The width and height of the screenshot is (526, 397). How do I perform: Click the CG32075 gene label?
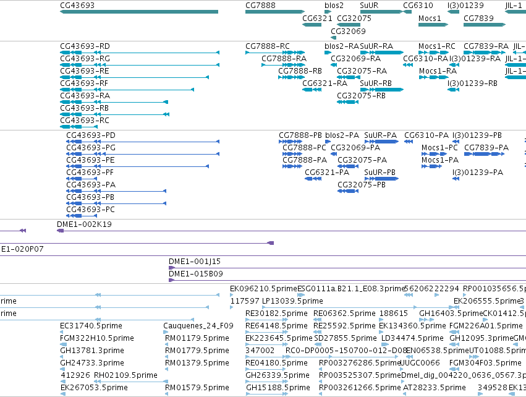[x=354, y=18]
